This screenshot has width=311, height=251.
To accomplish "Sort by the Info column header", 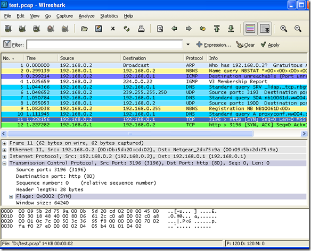I will pos(257,58).
